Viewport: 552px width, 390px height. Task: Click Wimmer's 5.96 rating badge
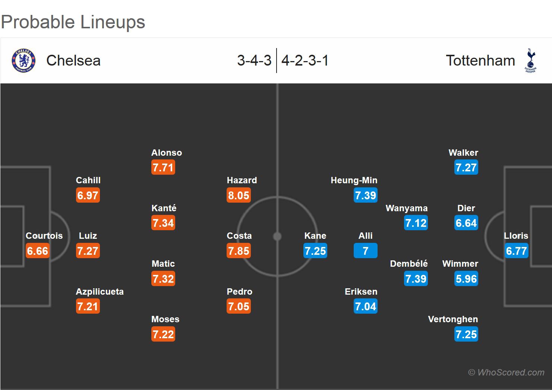tap(466, 279)
